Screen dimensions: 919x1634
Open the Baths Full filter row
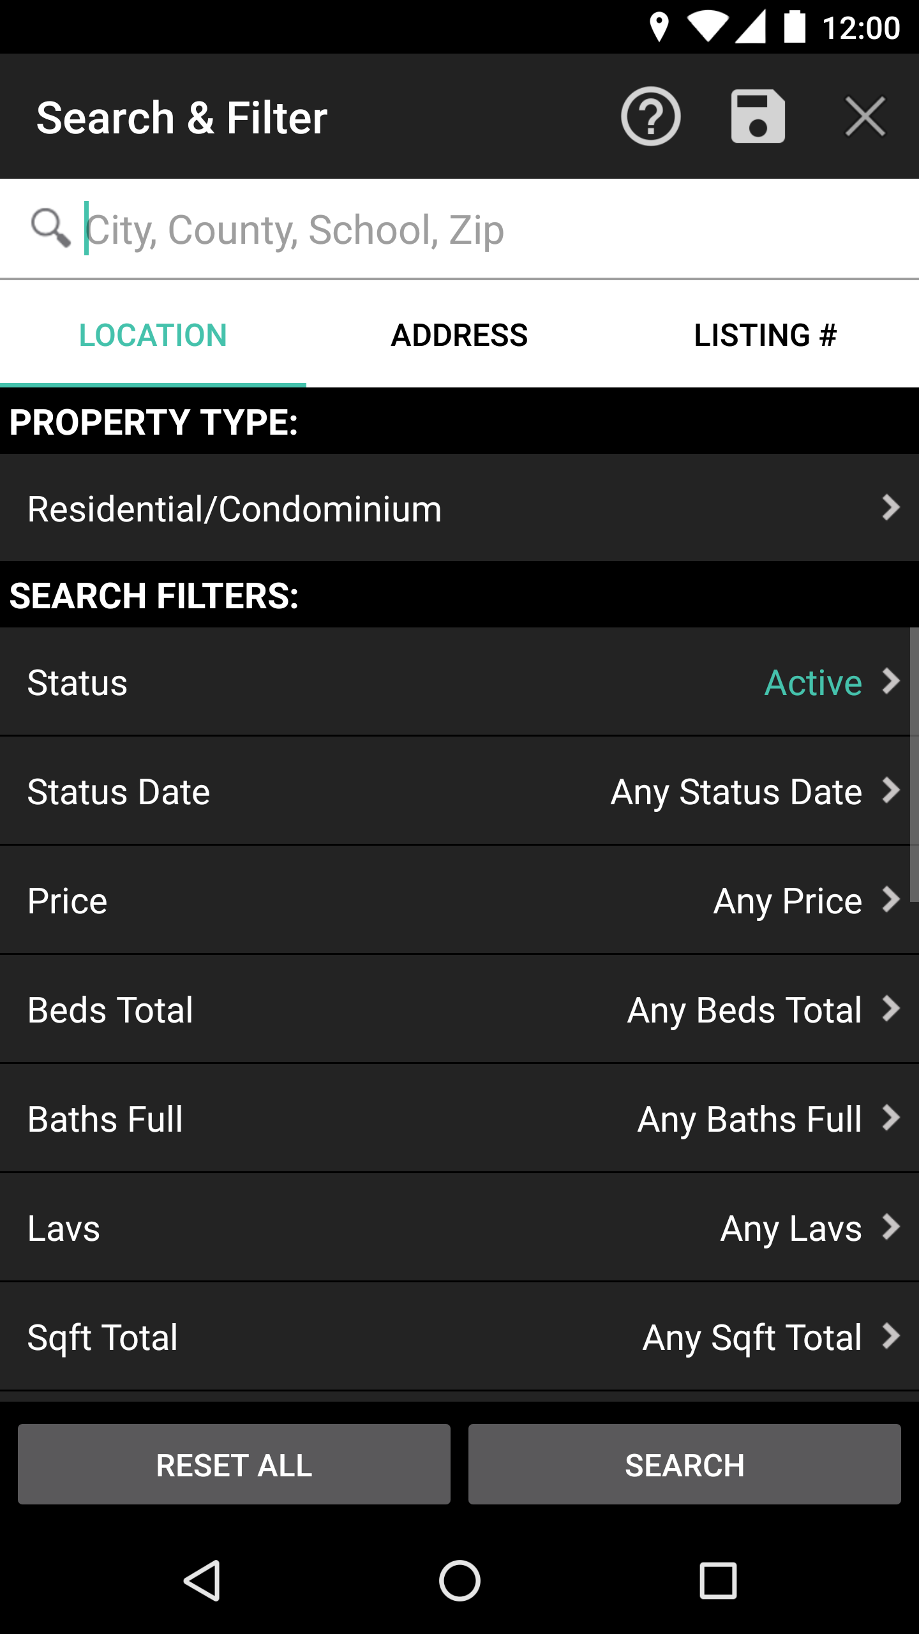pos(459,1118)
